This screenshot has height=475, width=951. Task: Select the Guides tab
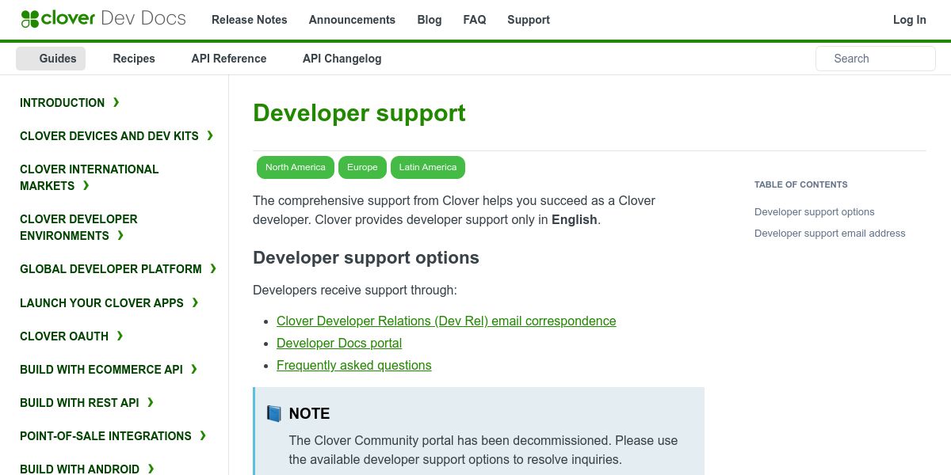point(51,59)
